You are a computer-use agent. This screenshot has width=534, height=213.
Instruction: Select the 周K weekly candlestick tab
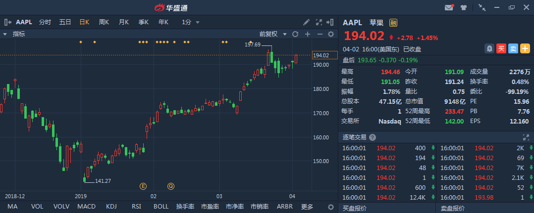[x=104, y=22]
